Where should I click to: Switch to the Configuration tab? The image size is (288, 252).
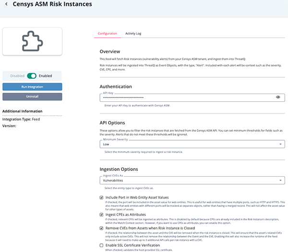(108, 34)
